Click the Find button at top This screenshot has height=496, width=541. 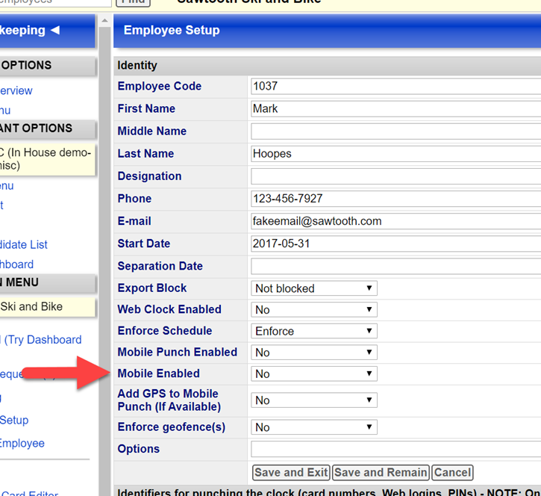coord(134,2)
